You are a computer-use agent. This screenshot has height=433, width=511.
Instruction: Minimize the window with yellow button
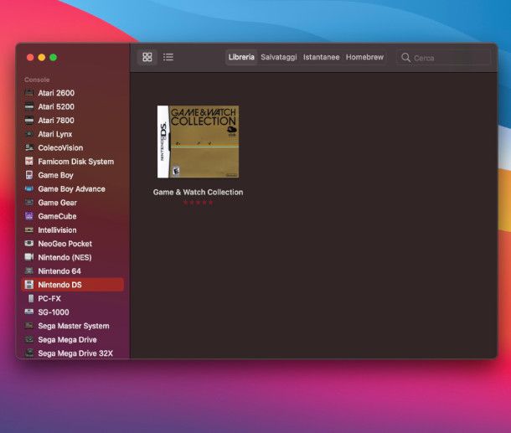tap(42, 58)
